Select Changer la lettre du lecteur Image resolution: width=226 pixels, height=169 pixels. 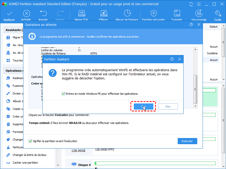coord(30,155)
